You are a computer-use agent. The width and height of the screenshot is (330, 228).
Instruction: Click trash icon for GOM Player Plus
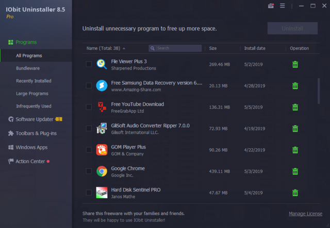(x=295, y=150)
